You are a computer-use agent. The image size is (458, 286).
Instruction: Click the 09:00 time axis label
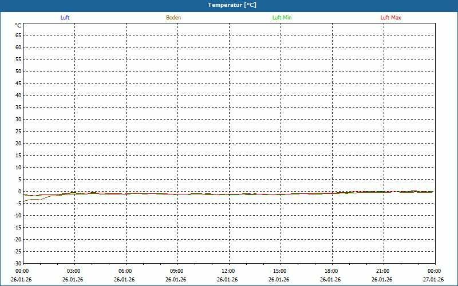(177, 271)
